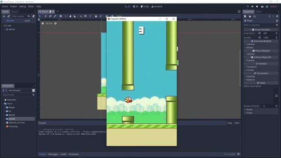
Task: Switch to Script workspace
Action: point(144,7)
